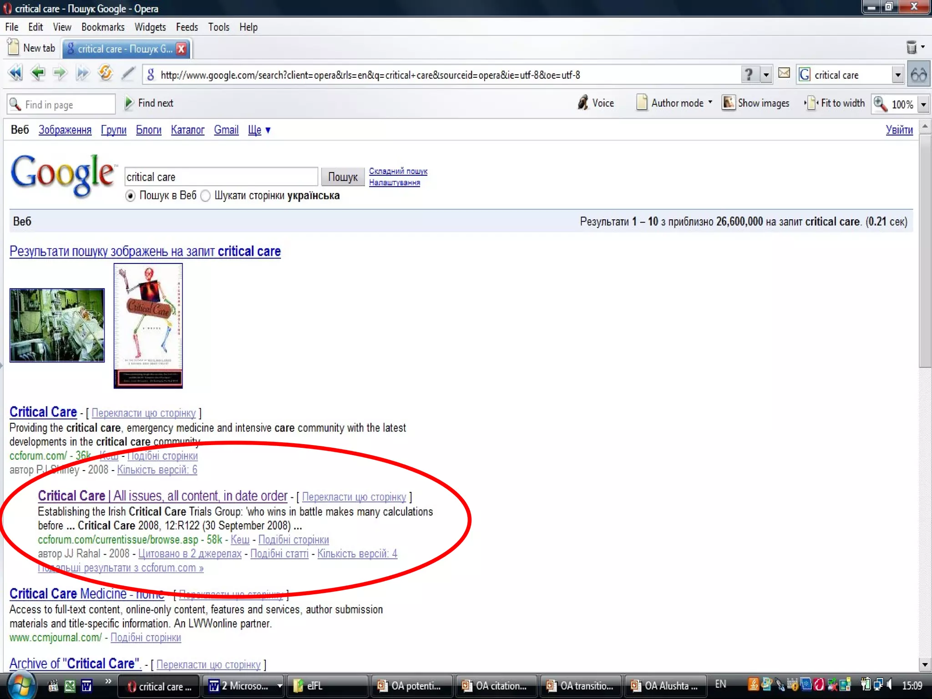
Task: Click the pencil Wand icon in address toolbar
Action: coord(128,73)
